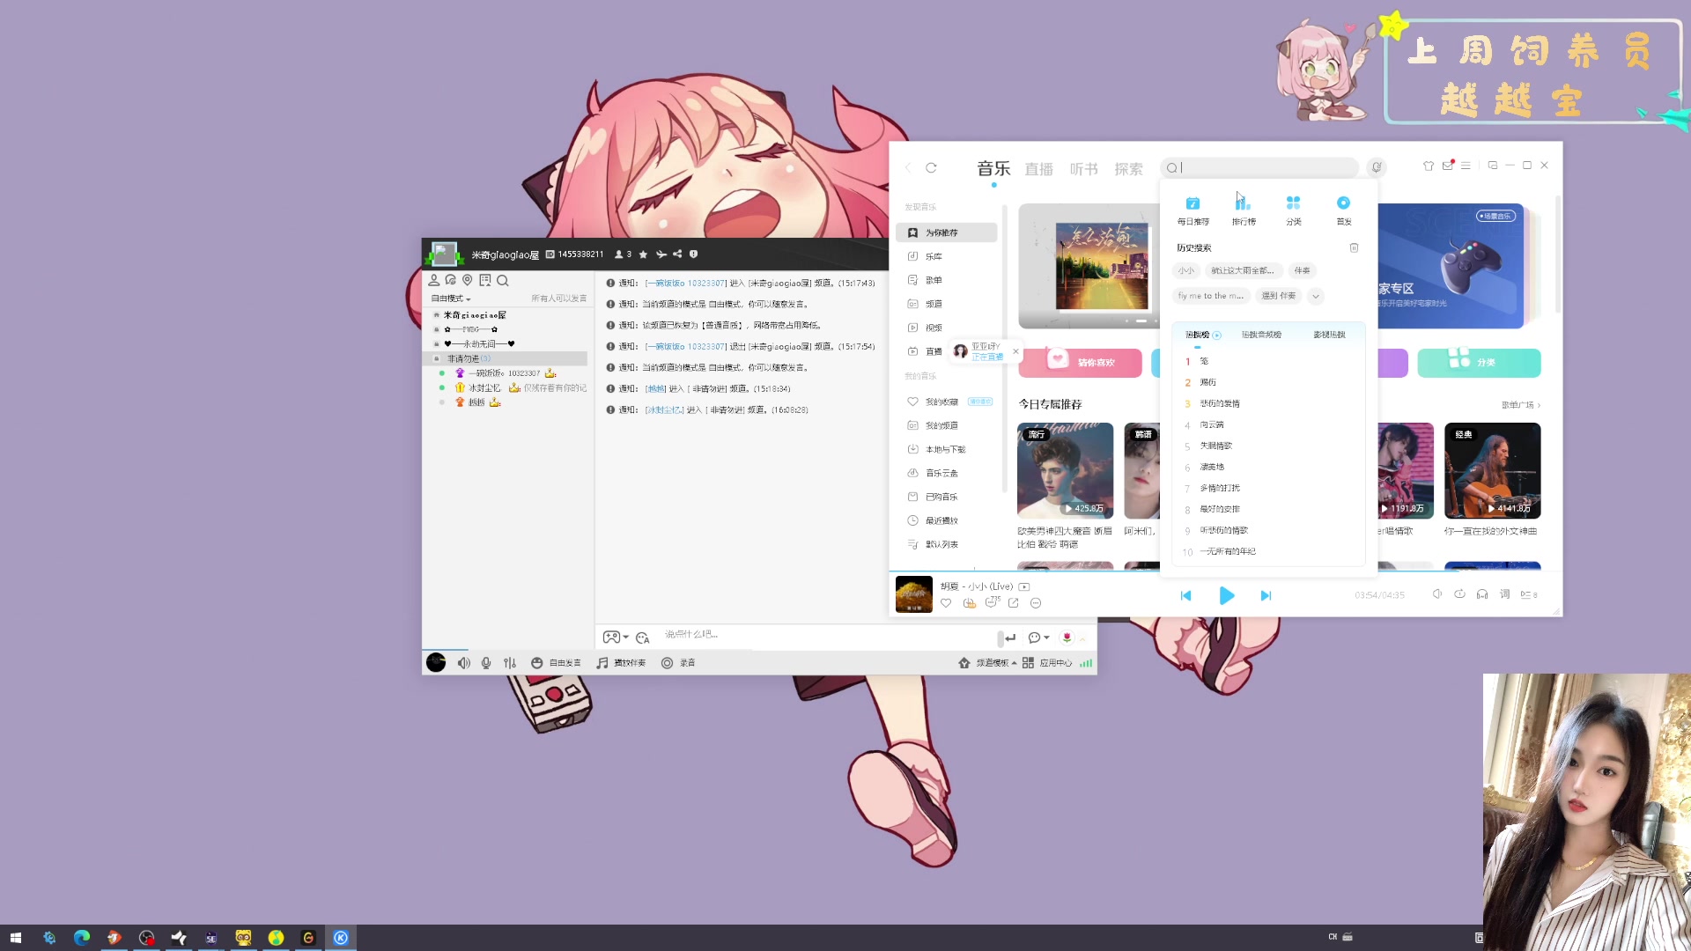Screen dimensions: 1691x951
Task: Toggle desktop lyrics with 词 button
Action: 1505,594
